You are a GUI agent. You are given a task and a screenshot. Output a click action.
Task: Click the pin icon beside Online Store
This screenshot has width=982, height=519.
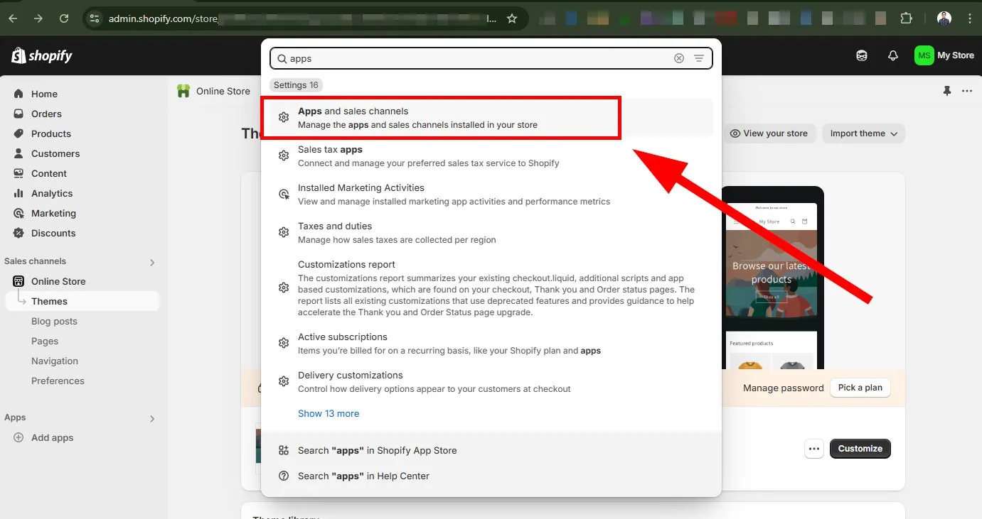coord(948,91)
